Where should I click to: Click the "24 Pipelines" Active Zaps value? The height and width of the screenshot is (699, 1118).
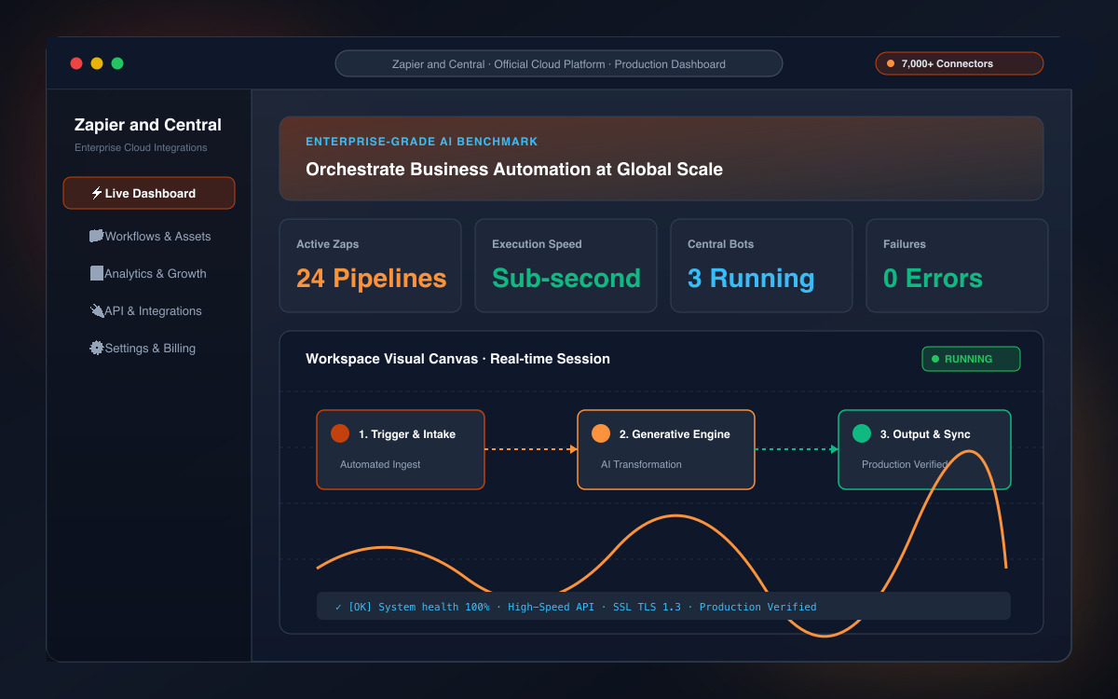pyautogui.click(x=371, y=279)
